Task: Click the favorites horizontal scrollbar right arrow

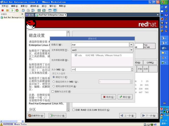Action: 23,121
